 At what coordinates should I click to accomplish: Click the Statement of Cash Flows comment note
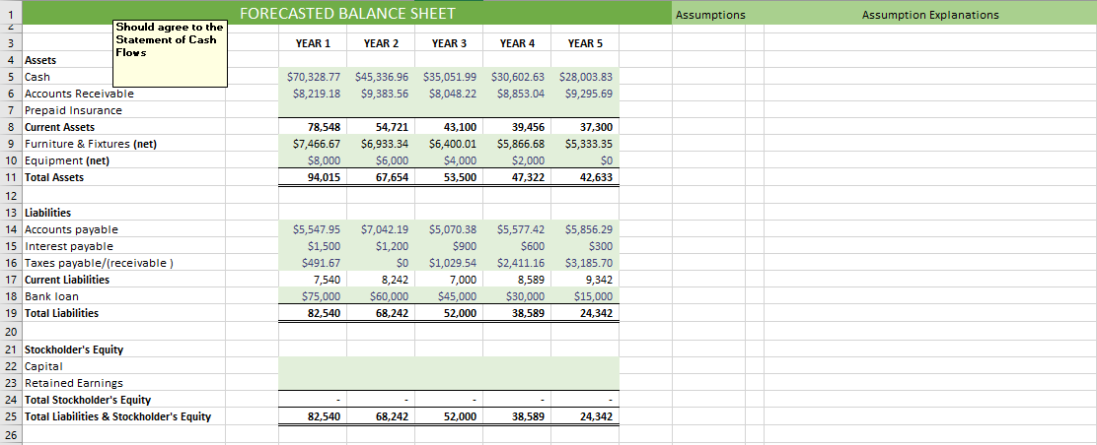click(170, 53)
